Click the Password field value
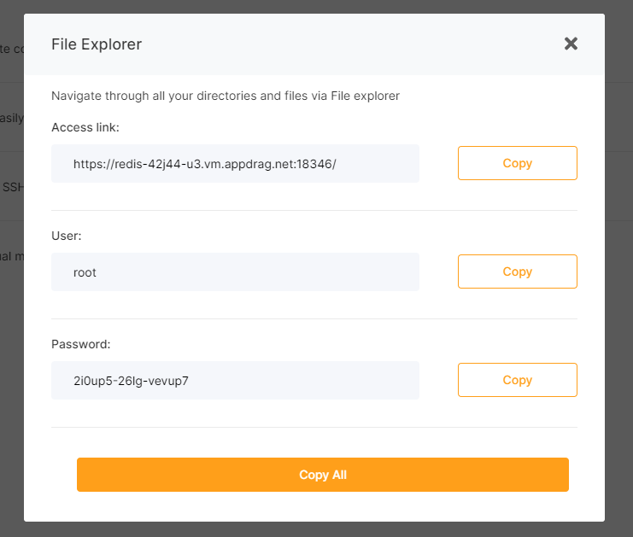Viewport: 633px width, 537px height. [x=235, y=381]
